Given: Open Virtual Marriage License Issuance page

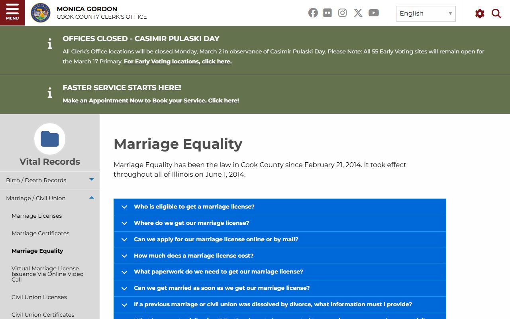Looking at the screenshot, I should [x=48, y=274].
